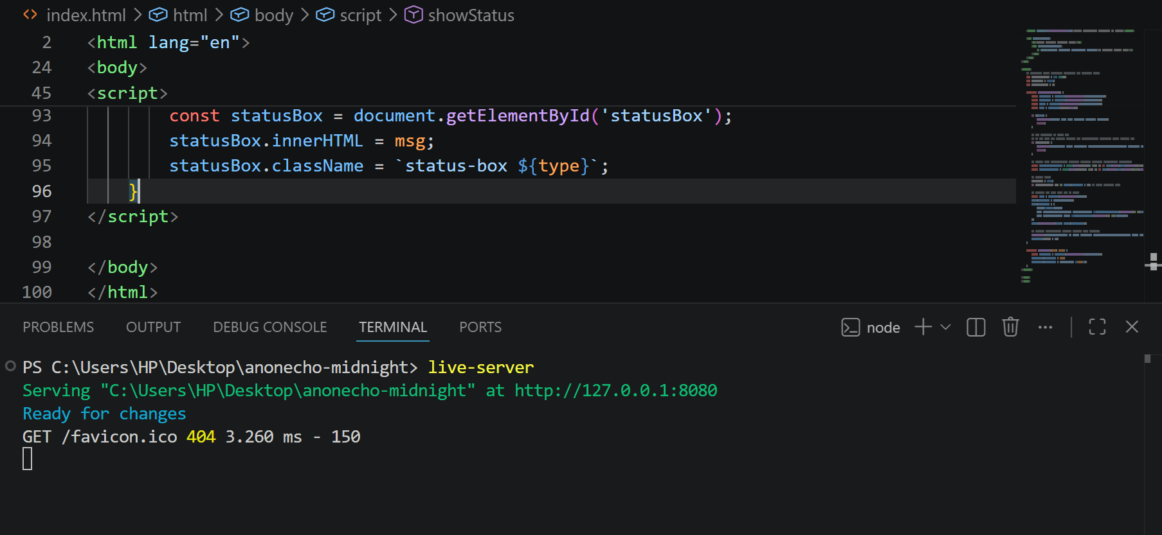This screenshot has width=1162, height=535.
Task: Kill terminal with the trash icon
Action: point(1011,327)
